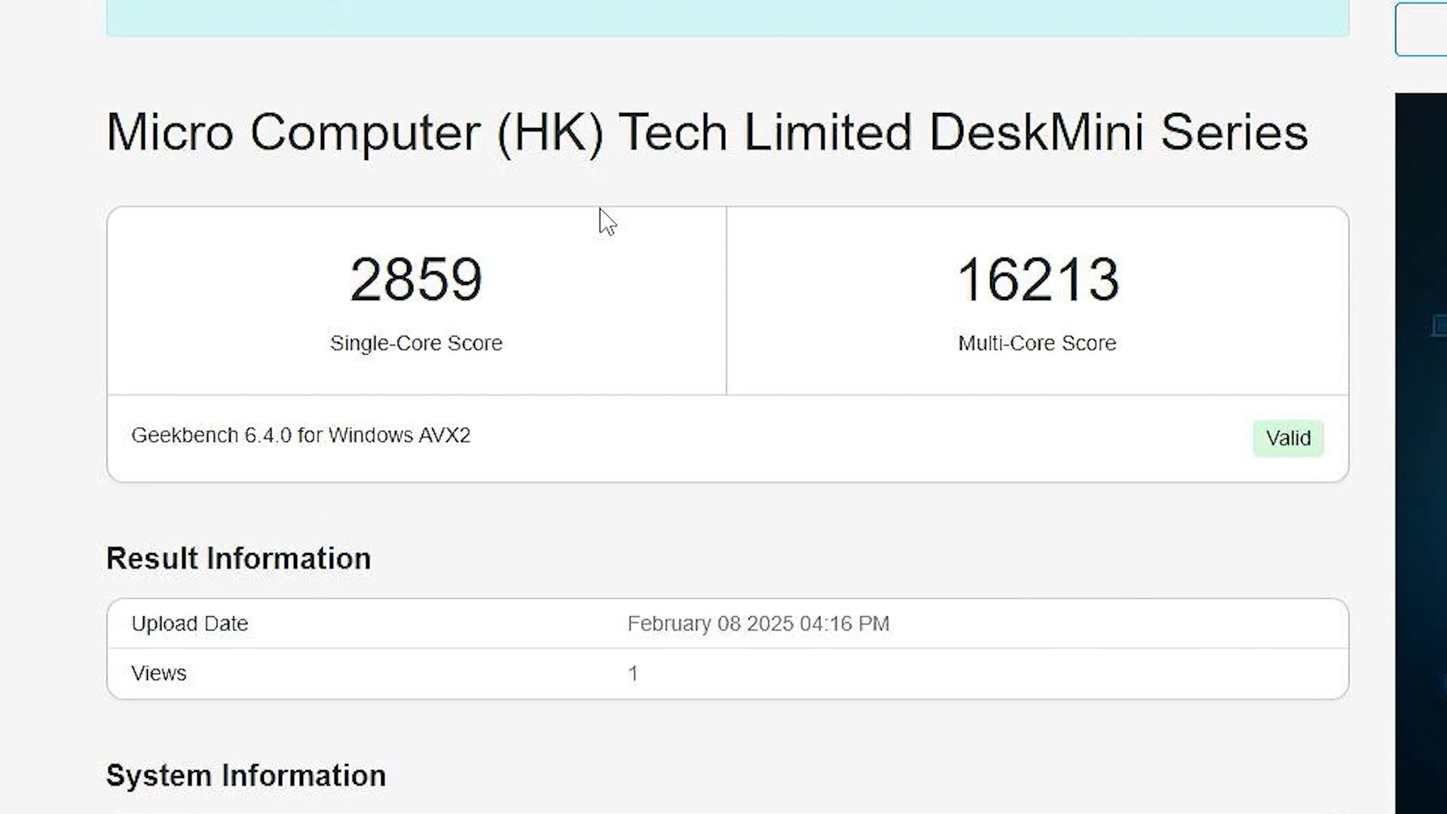The height and width of the screenshot is (814, 1447).
Task: Click the Upload Date row label
Action: coord(189,623)
